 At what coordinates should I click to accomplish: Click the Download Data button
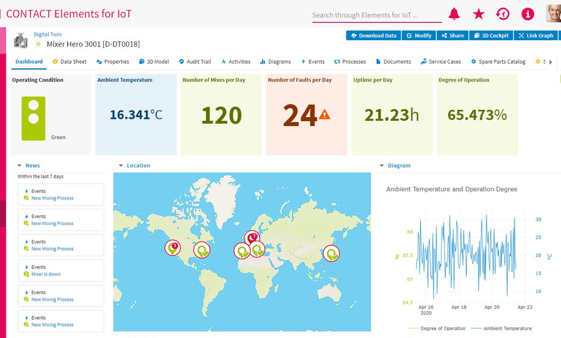373,35
